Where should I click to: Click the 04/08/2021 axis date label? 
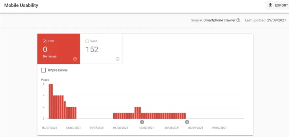coord(121,128)
